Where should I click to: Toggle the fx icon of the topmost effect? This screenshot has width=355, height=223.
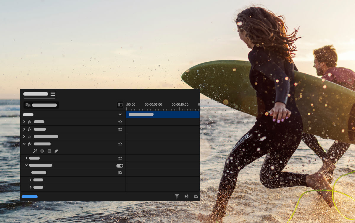pos(30,122)
